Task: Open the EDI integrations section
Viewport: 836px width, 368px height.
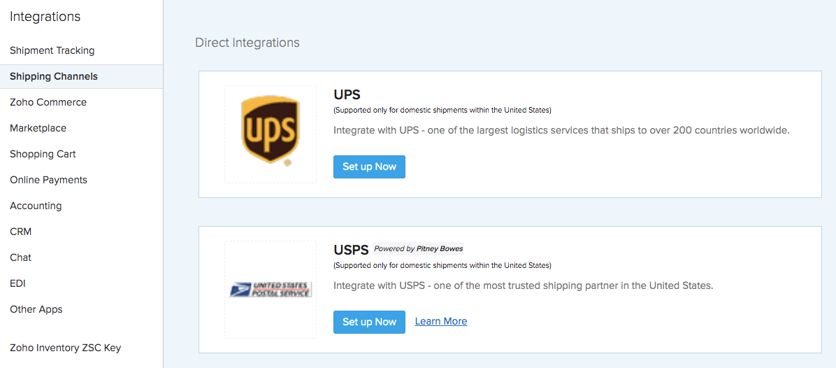Action: click(x=17, y=283)
